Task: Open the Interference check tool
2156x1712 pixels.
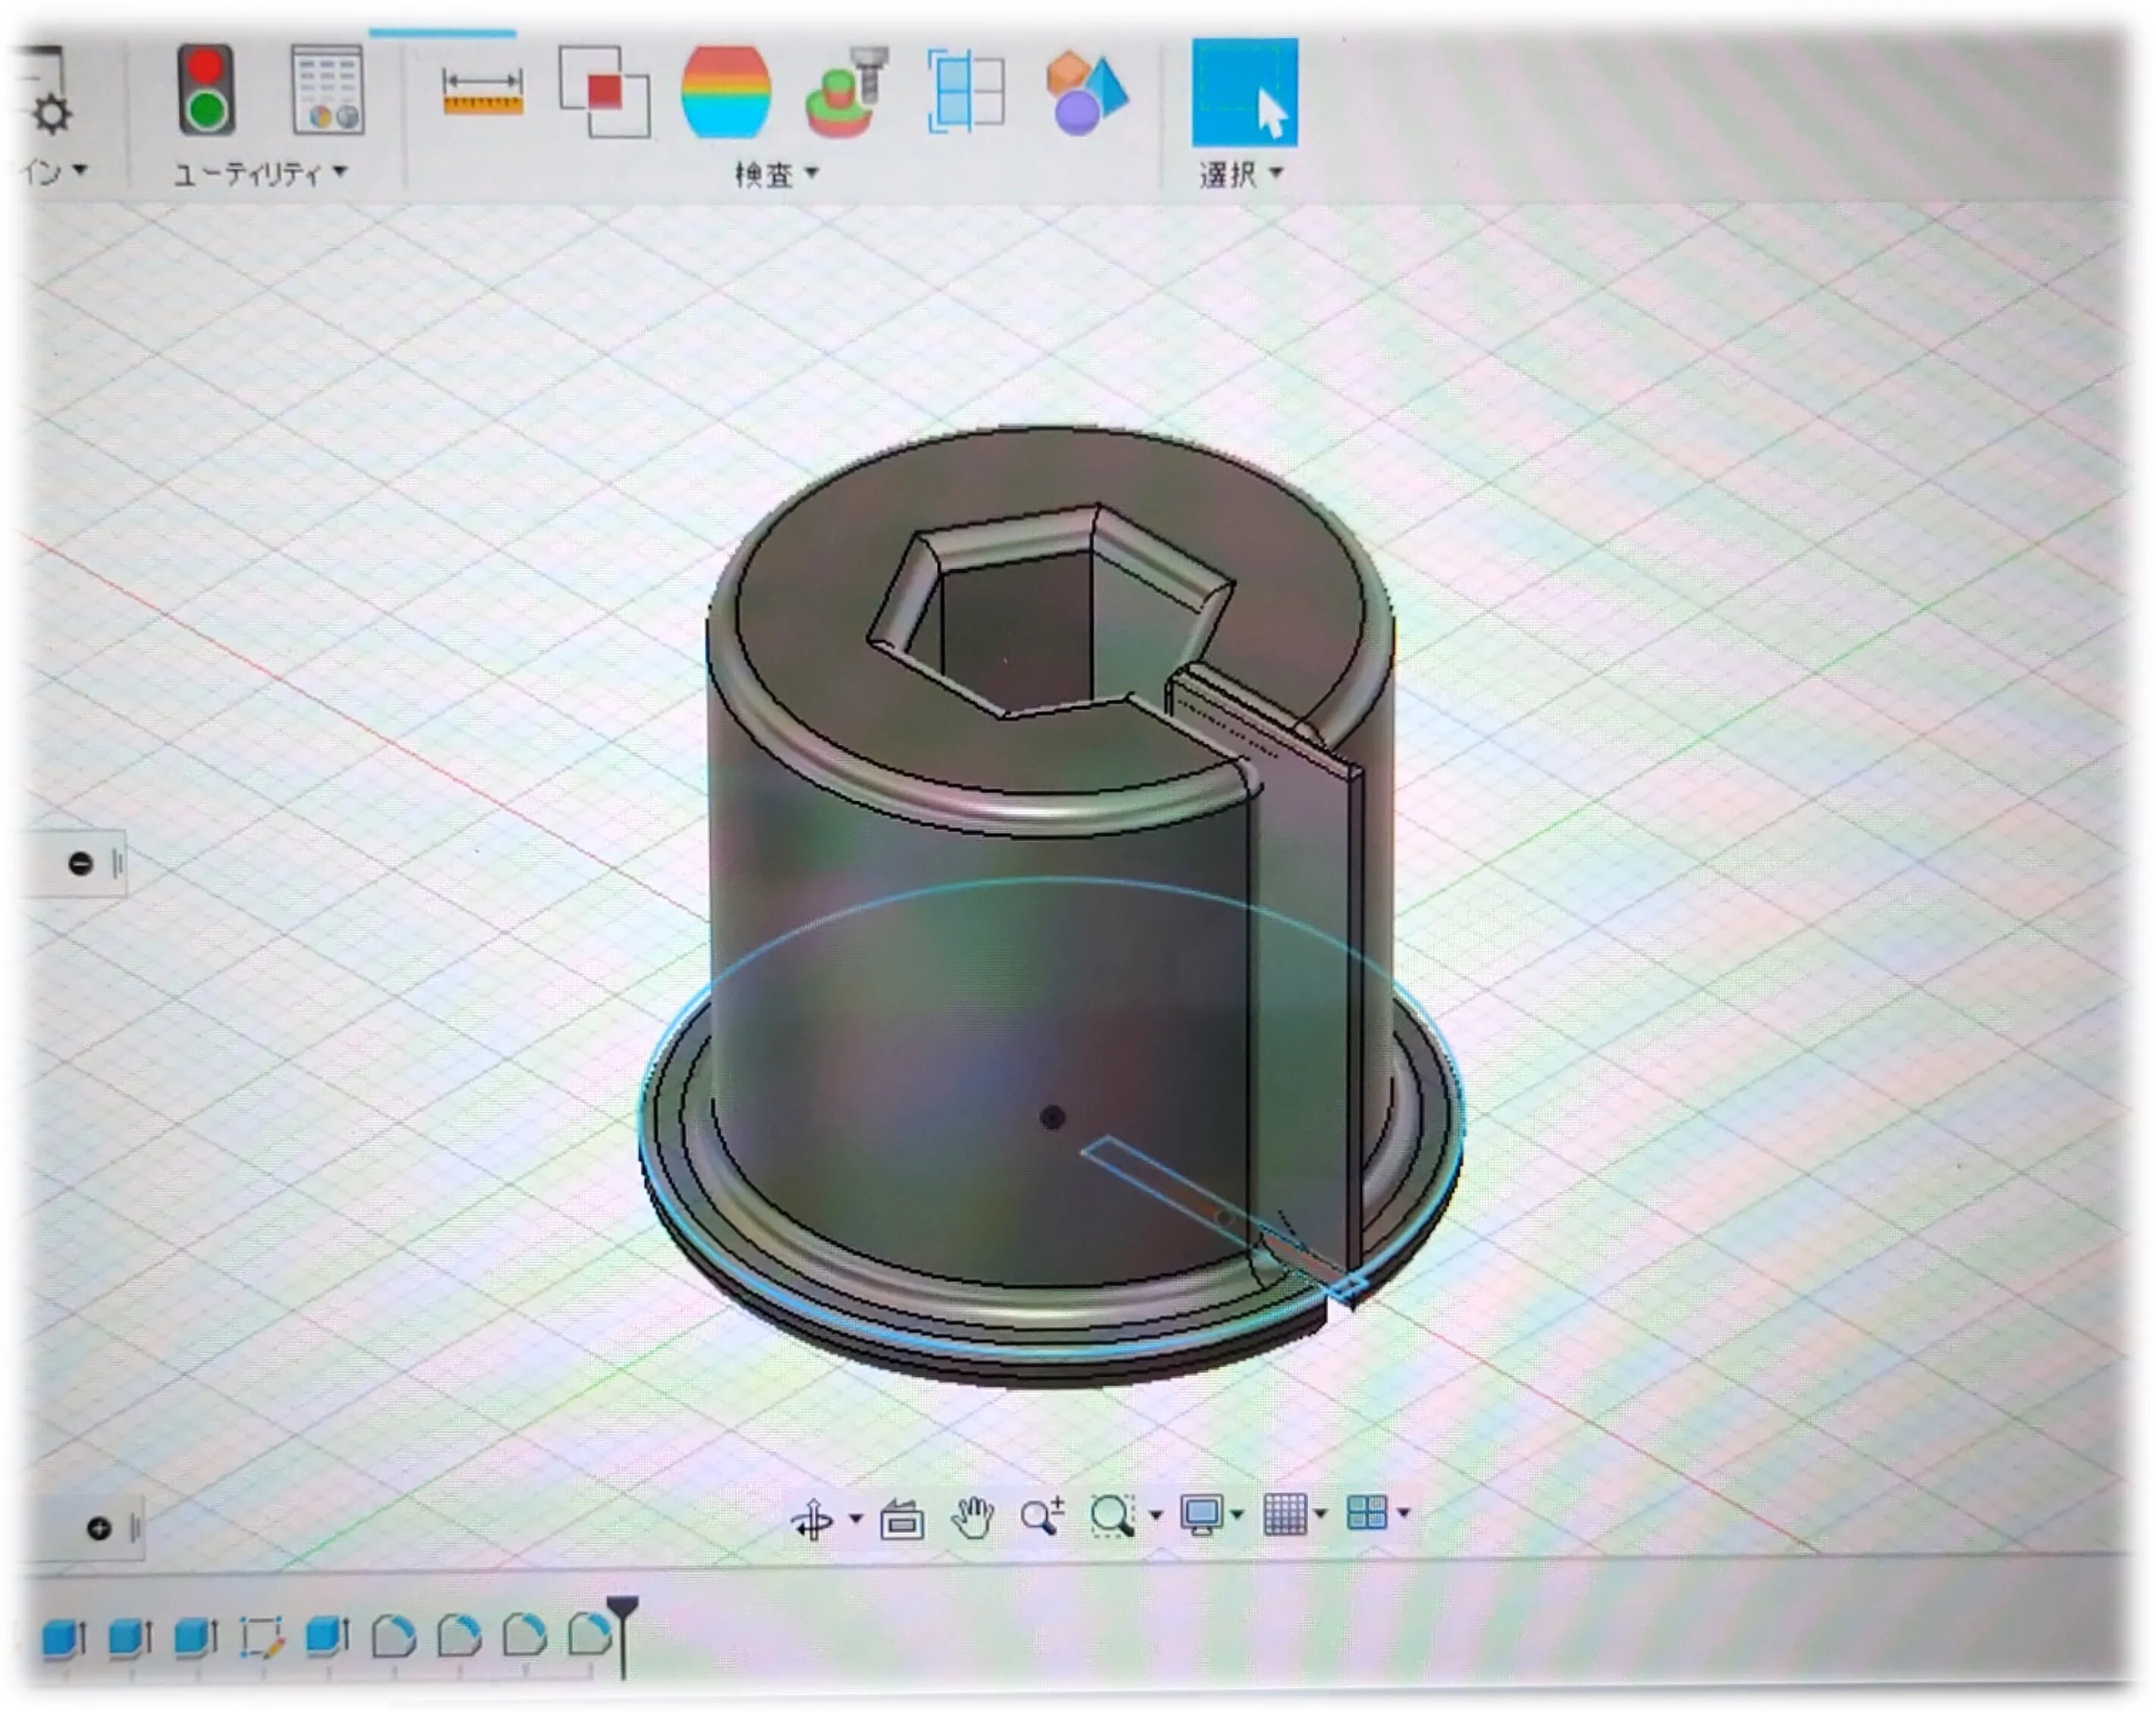Action: coord(604,92)
